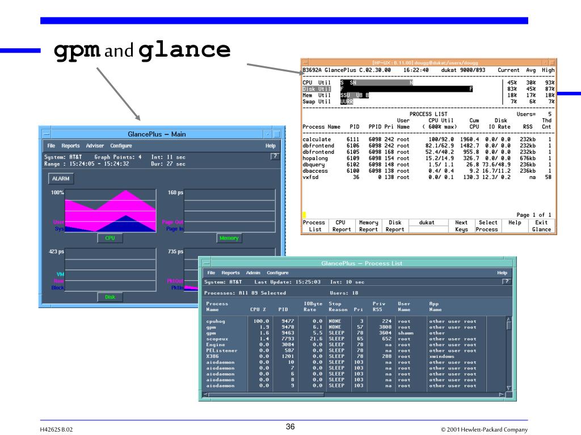Click Select Process softkey in glance terminal

coord(487,226)
